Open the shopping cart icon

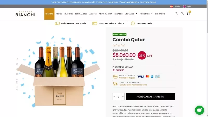(188, 14)
